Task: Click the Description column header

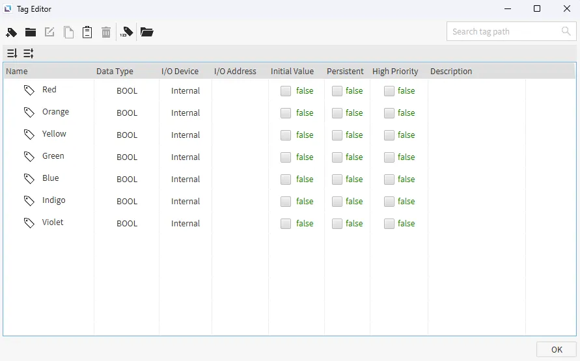Action: [451, 72]
